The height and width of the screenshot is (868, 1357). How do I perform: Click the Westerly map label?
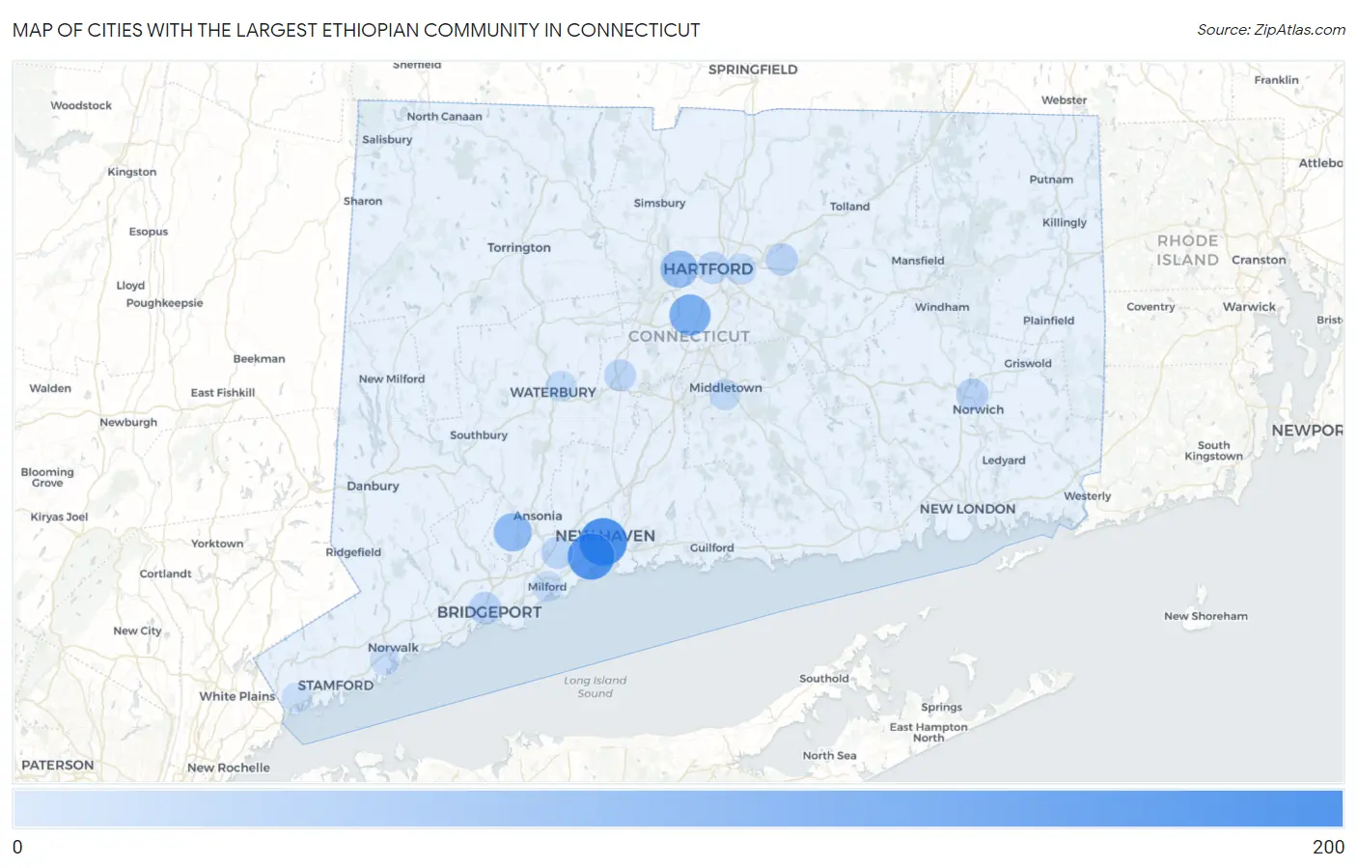point(1088,496)
